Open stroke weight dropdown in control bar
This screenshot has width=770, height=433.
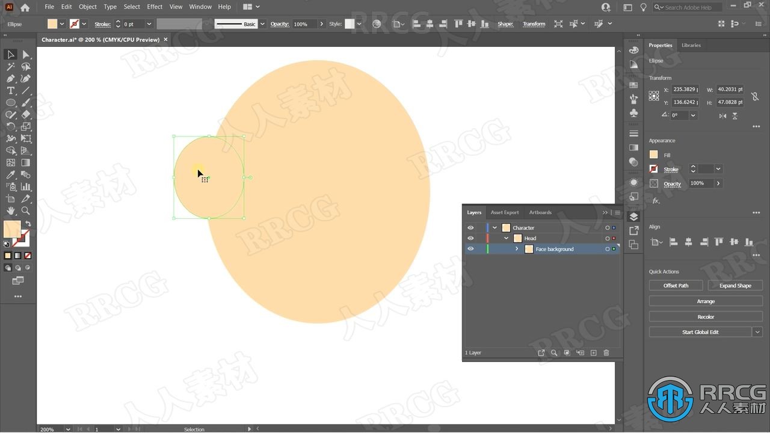pyautogui.click(x=149, y=24)
